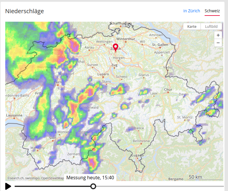Click the 'Messung heute, 15:40' label
Image resolution: width=228 pixels, height=191 pixels.
(90, 178)
